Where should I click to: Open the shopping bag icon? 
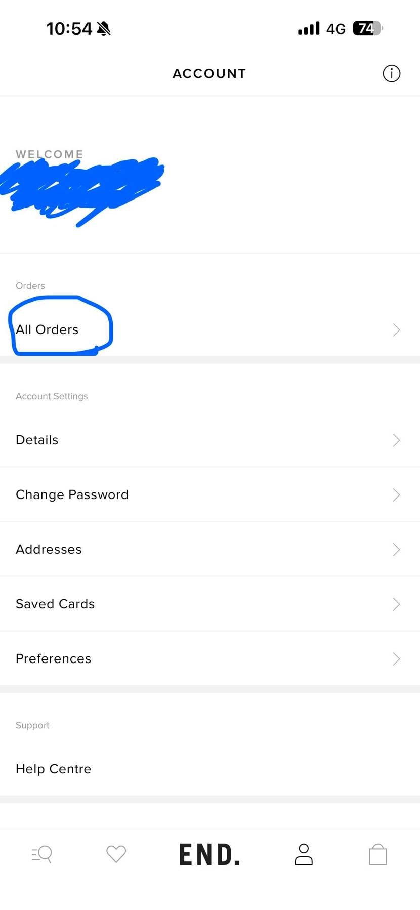pyautogui.click(x=378, y=854)
